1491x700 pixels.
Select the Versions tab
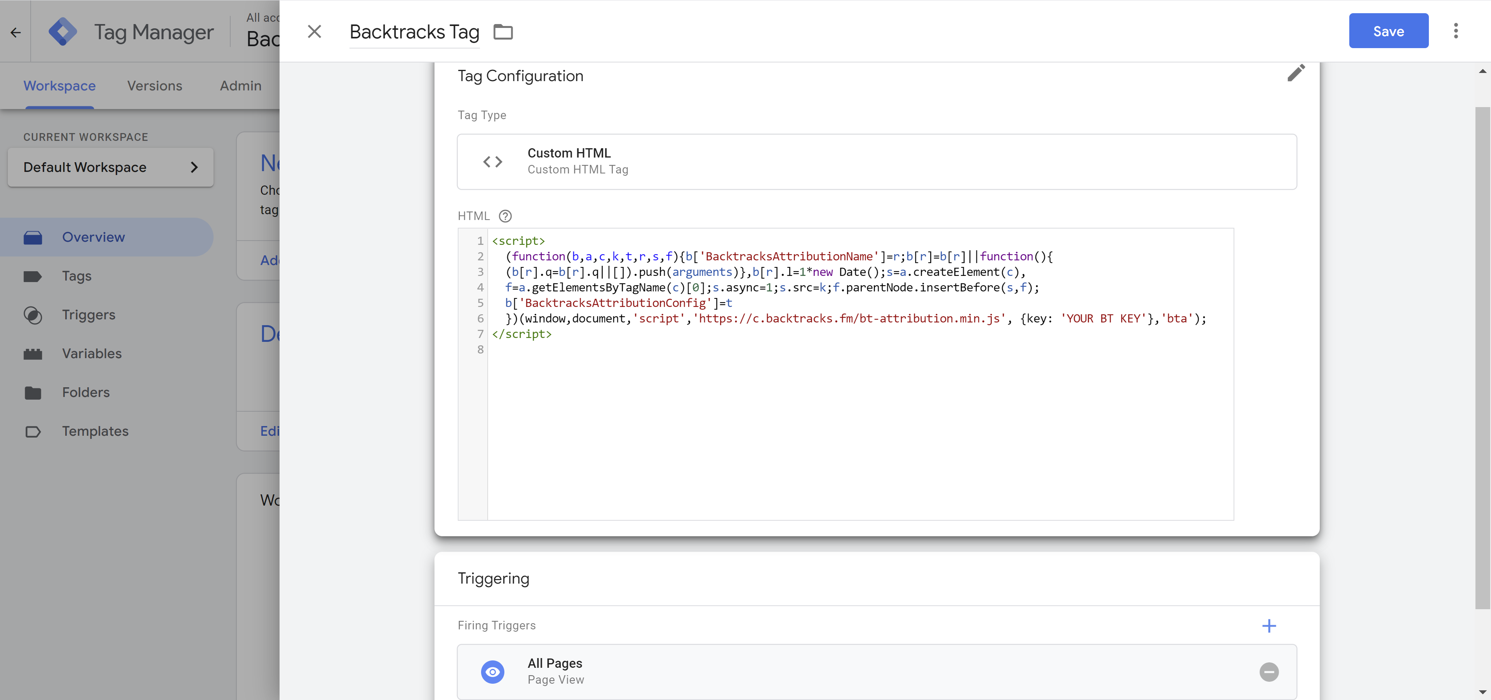154,85
